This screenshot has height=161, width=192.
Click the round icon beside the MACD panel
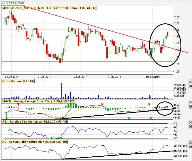pyautogui.click(x=190, y=106)
